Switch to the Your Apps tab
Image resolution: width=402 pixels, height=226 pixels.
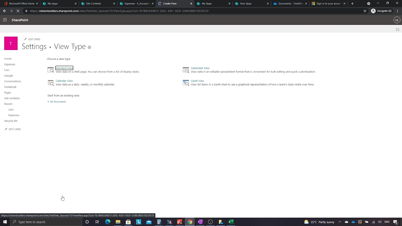(252, 4)
